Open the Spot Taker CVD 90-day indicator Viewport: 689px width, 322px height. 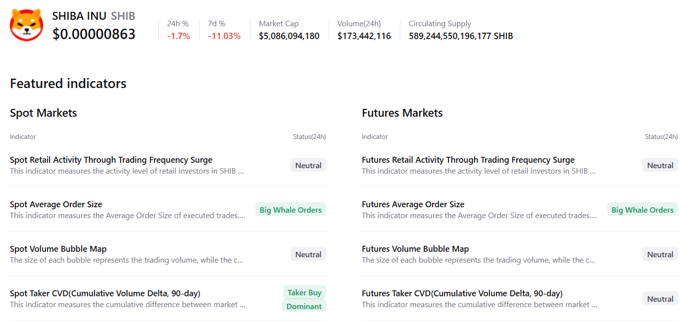(x=105, y=293)
